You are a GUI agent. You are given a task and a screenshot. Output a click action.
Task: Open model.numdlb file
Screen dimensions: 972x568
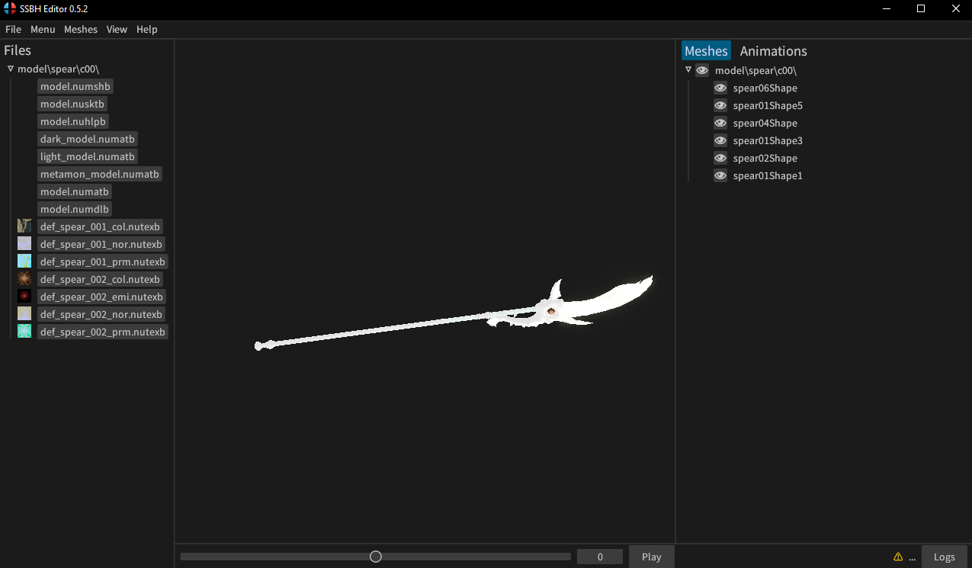click(x=75, y=209)
